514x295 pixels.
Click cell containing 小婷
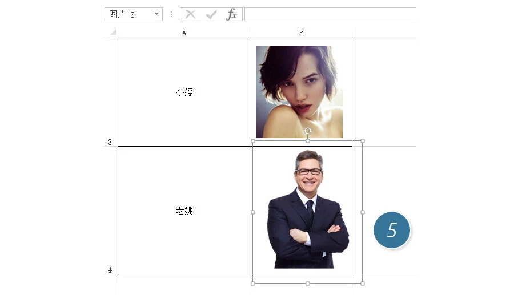184,92
